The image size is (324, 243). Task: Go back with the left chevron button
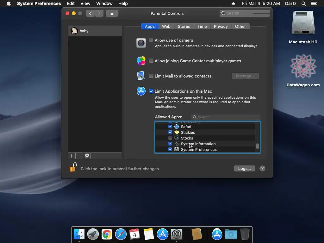coord(90,13)
